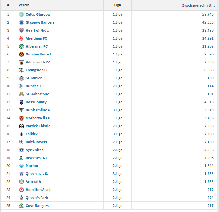Click the Partick Thistle black crest
Image resolution: width=219 pixels, height=212 pixels.
point(21,126)
